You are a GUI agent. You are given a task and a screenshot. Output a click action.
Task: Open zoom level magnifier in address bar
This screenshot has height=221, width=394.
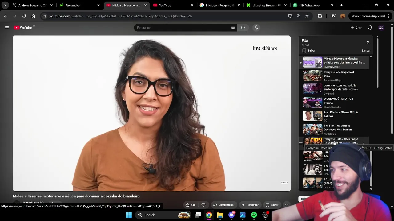point(298,16)
